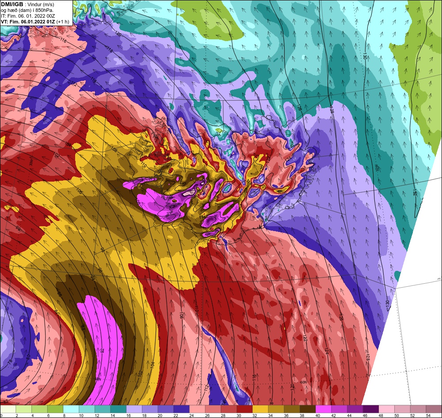Click the legend swatch between 10 and 12

point(87,409)
